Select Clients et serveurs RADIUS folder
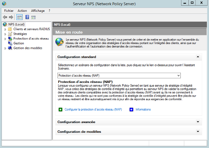This screenshot has width=209, height=148. point(30,29)
